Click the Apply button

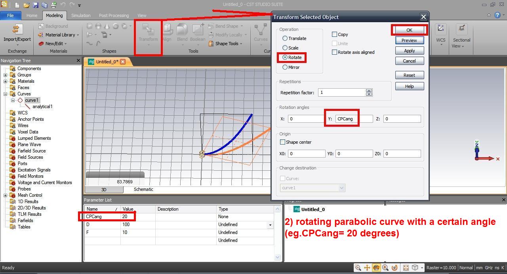(409, 51)
